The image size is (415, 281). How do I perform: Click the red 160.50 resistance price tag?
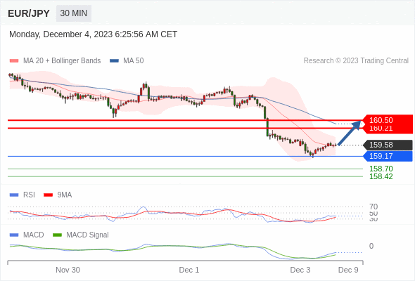388,120
